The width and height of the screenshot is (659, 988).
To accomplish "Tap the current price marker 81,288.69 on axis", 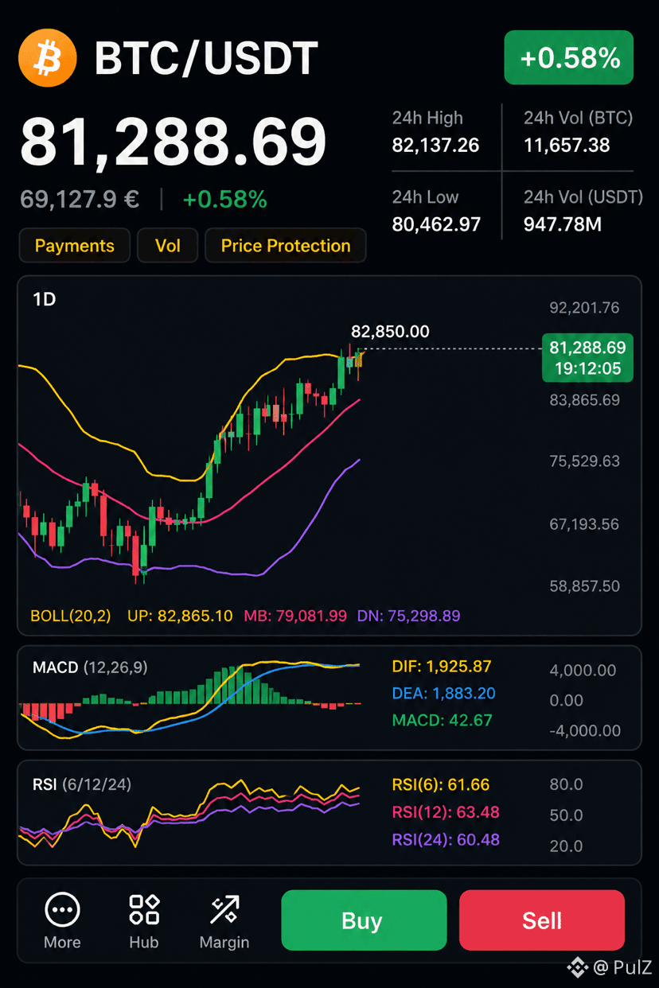I will (x=587, y=357).
